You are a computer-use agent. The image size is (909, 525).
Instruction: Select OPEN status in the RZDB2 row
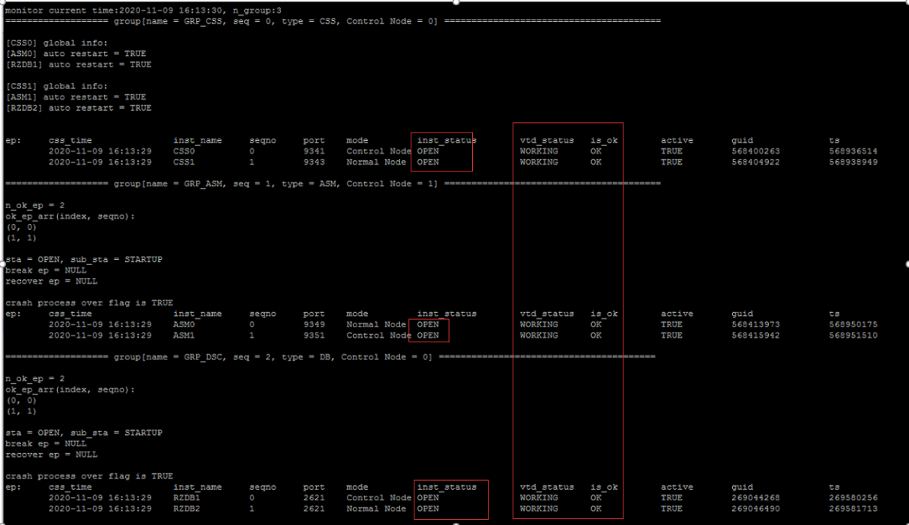pos(428,509)
